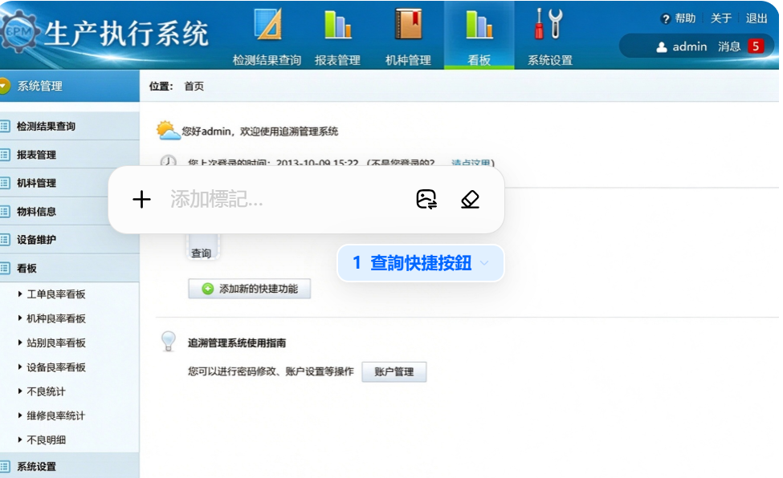Click the 帮助 question mark icon
The width and height of the screenshot is (783, 478).
click(x=665, y=19)
